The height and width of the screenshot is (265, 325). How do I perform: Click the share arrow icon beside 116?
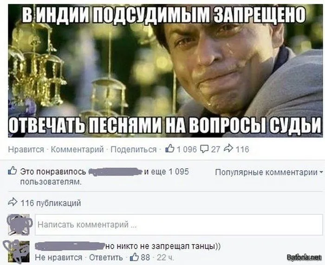point(228,148)
